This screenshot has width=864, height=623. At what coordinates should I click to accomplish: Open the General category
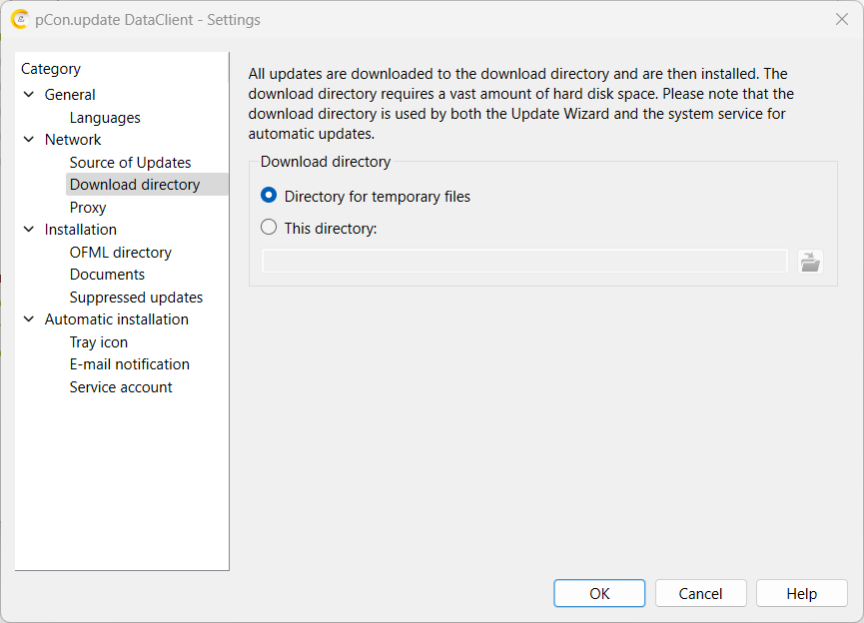70,95
